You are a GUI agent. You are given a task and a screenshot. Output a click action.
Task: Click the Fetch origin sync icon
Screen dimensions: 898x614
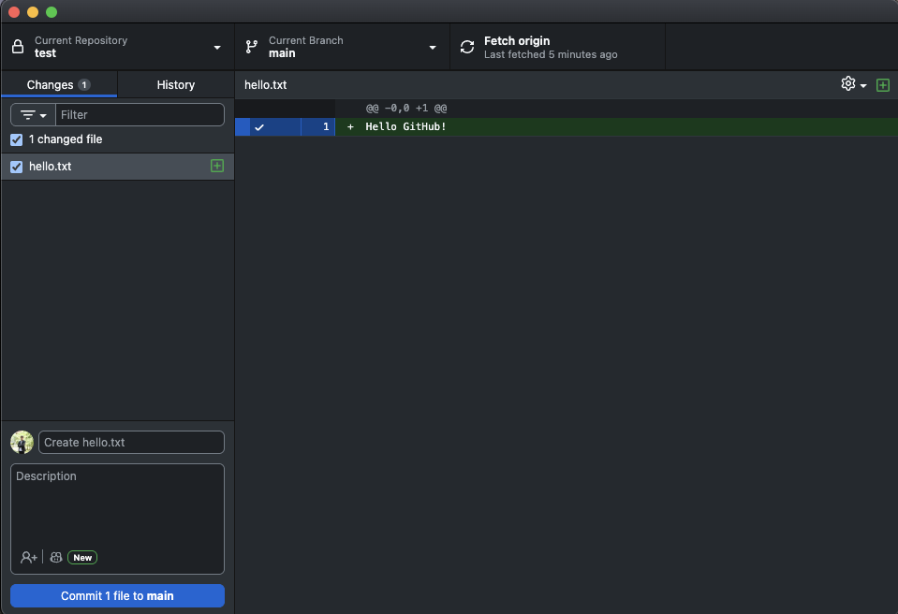coord(467,47)
